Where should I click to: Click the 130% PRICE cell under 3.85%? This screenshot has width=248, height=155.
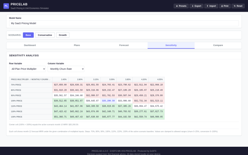point(124,117)
